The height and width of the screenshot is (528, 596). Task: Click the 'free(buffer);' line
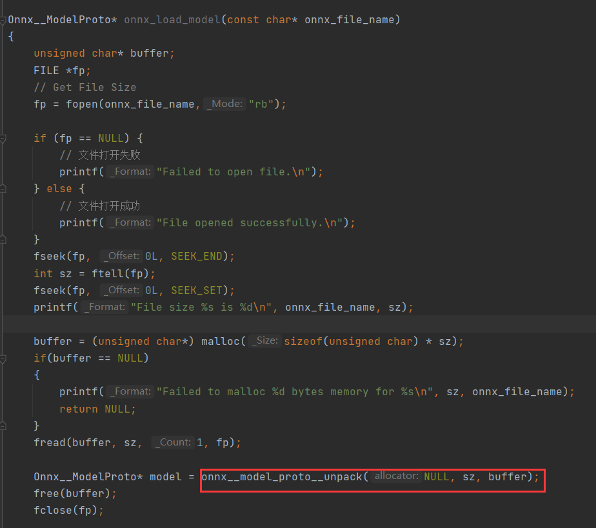[x=75, y=493]
